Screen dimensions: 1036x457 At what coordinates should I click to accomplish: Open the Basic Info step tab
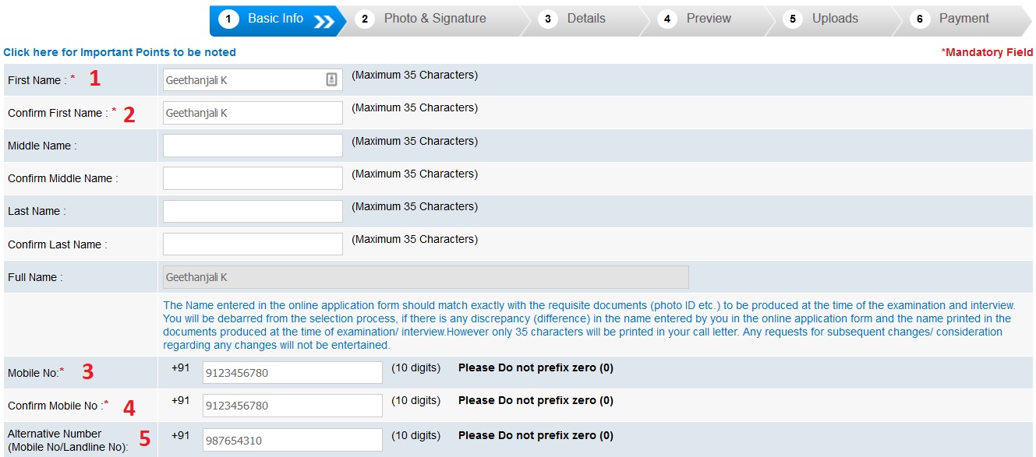point(274,19)
